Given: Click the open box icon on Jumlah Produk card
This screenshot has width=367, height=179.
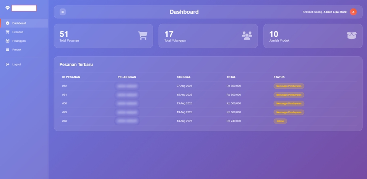Looking at the screenshot, I should pos(352,36).
